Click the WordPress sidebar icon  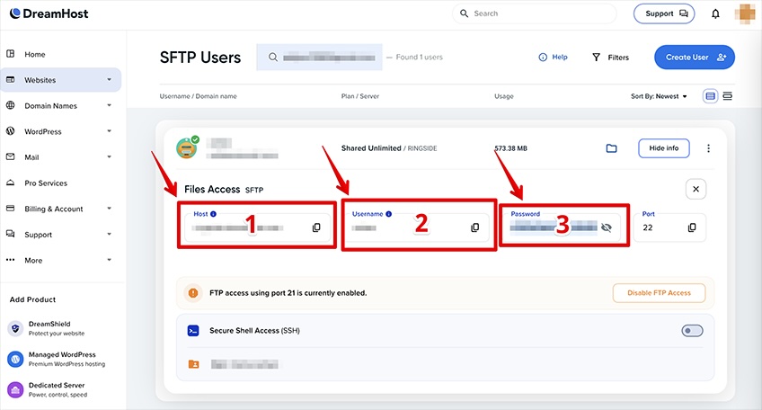pyautogui.click(x=10, y=131)
